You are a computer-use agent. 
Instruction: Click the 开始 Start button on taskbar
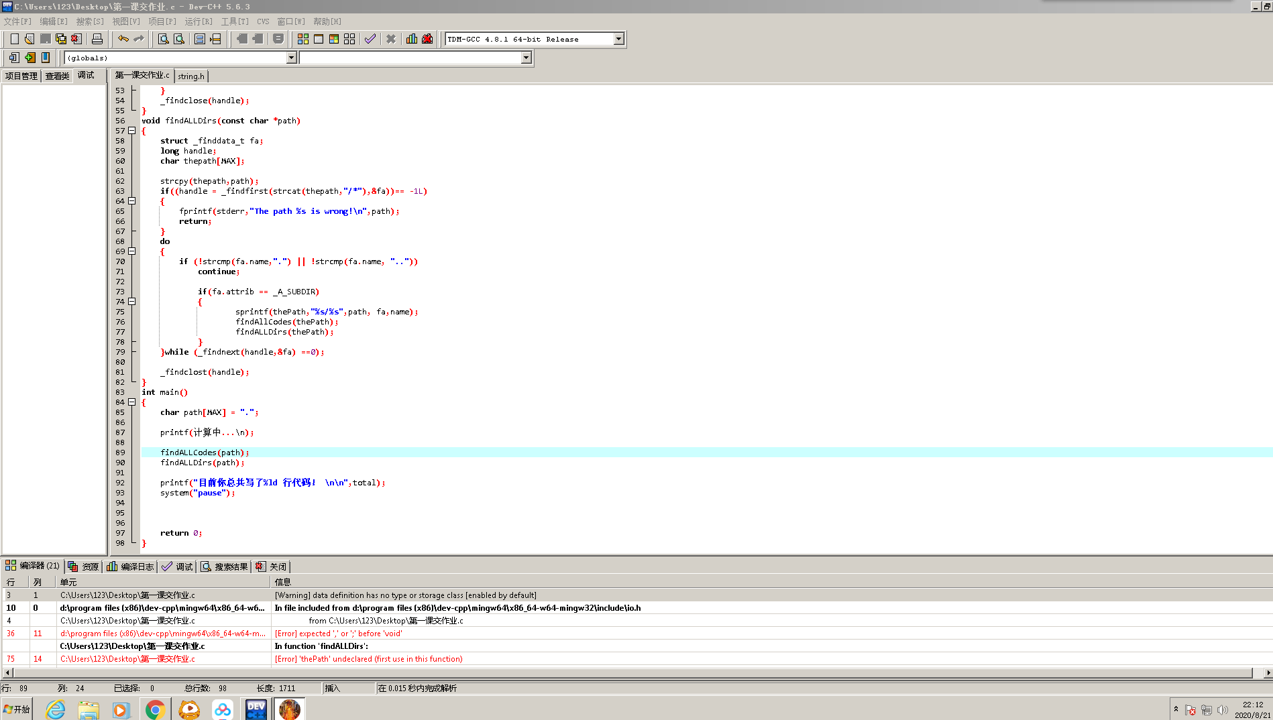point(17,709)
